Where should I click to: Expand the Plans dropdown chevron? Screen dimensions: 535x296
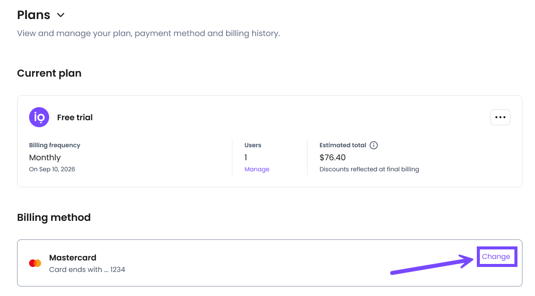click(61, 16)
